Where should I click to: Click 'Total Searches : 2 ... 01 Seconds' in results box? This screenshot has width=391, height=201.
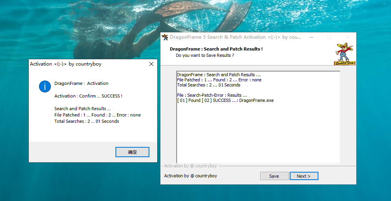pos(209,85)
